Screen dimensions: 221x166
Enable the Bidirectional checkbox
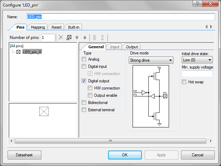(84, 103)
